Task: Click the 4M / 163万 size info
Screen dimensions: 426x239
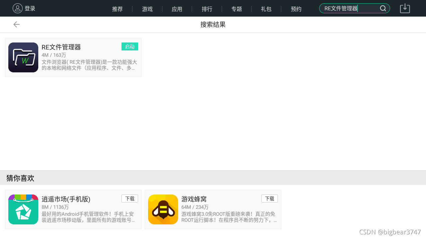Action: coord(54,55)
